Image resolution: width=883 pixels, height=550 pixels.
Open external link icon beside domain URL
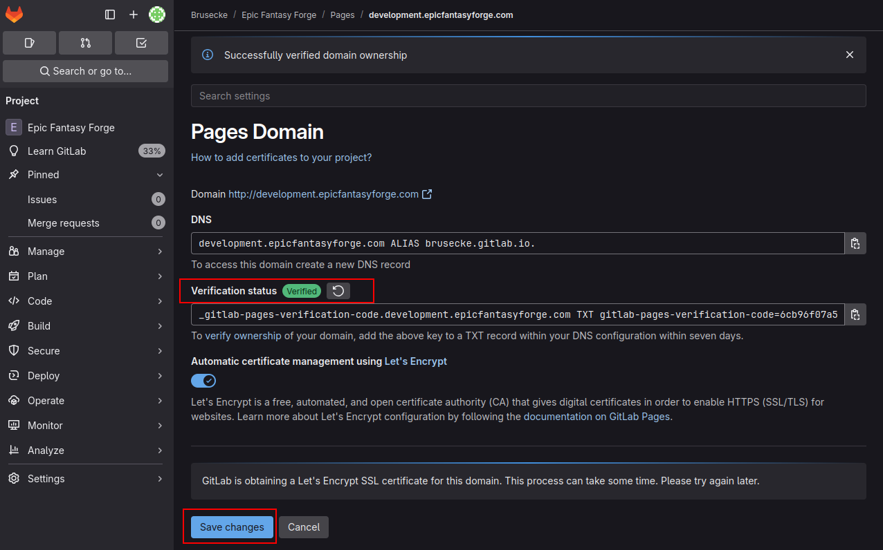pyautogui.click(x=427, y=194)
